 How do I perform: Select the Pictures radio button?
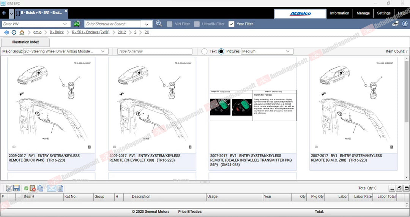(221, 51)
